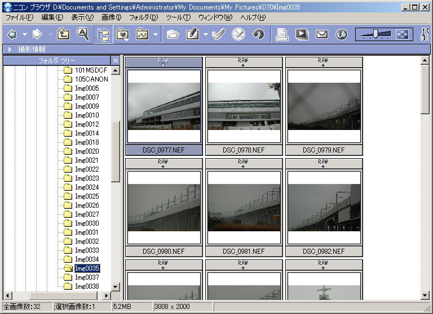
Task: Click the rotate arrow icon
Action: (x=258, y=34)
